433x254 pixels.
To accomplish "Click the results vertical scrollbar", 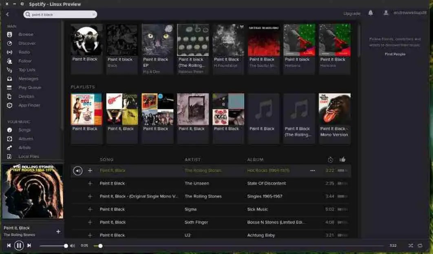I will click(359, 42).
